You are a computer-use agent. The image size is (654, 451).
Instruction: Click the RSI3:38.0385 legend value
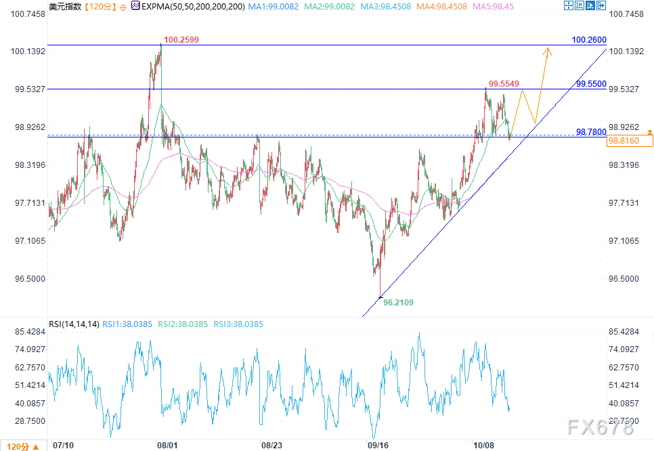pos(238,324)
